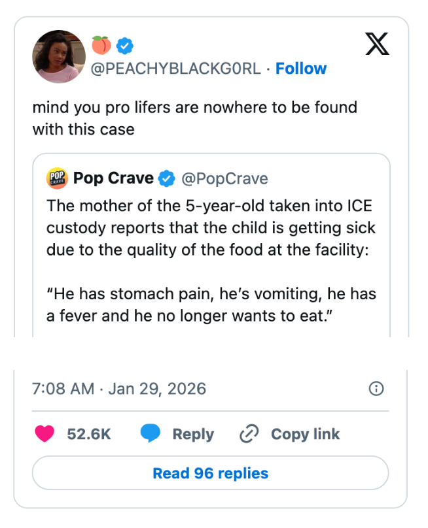Click the peach emoji display name
This screenshot has width=428, height=528.
pos(100,45)
